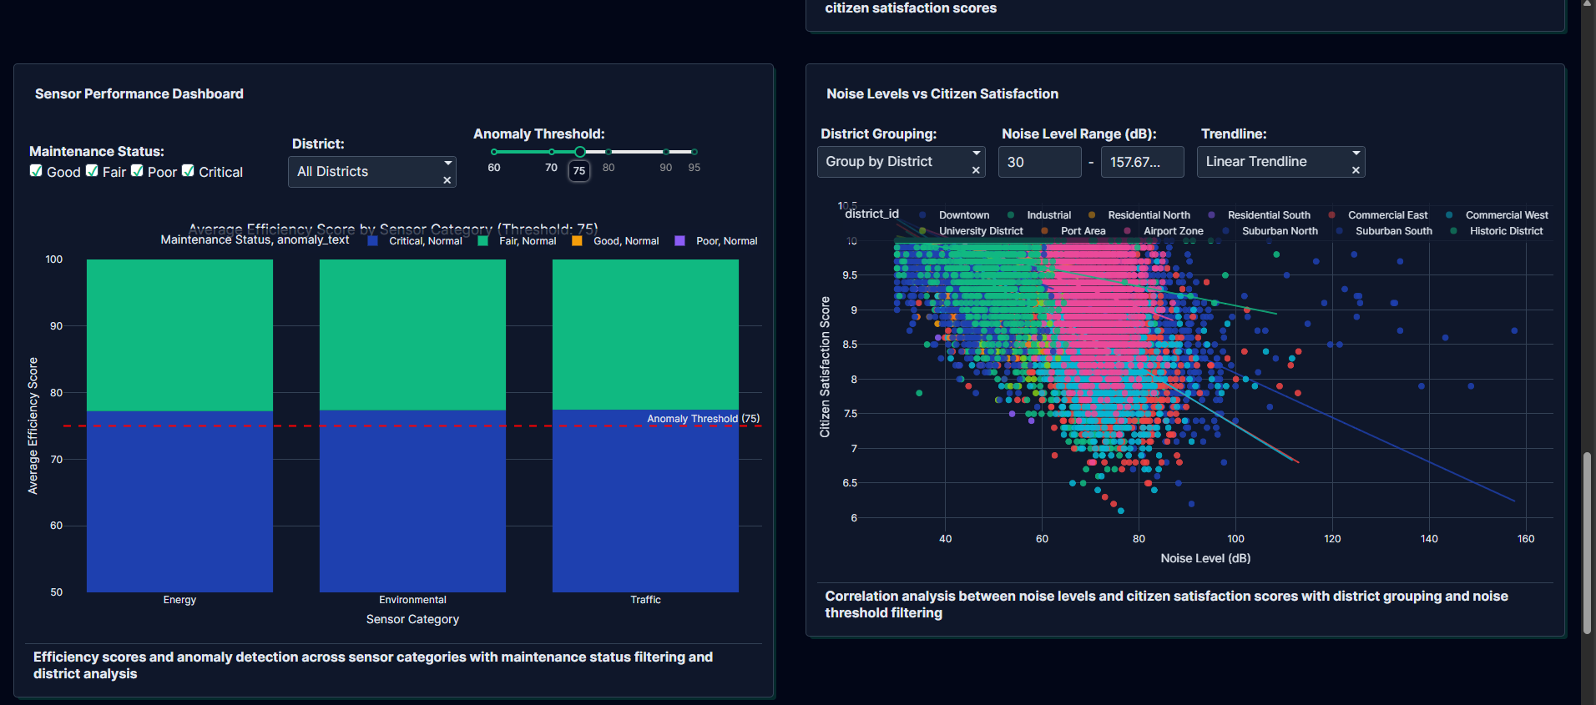Viewport: 1596px width, 705px height.
Task: Toggle Suburban North in the scatter legend
Action: click(1270, 231)
